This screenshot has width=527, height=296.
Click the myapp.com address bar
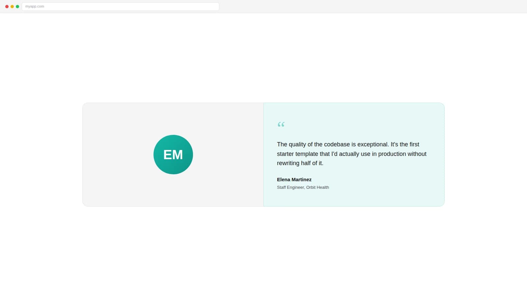click(121, 7)
